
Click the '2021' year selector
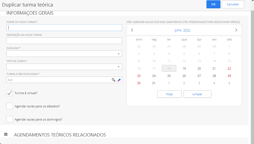[x=187, y=30]
